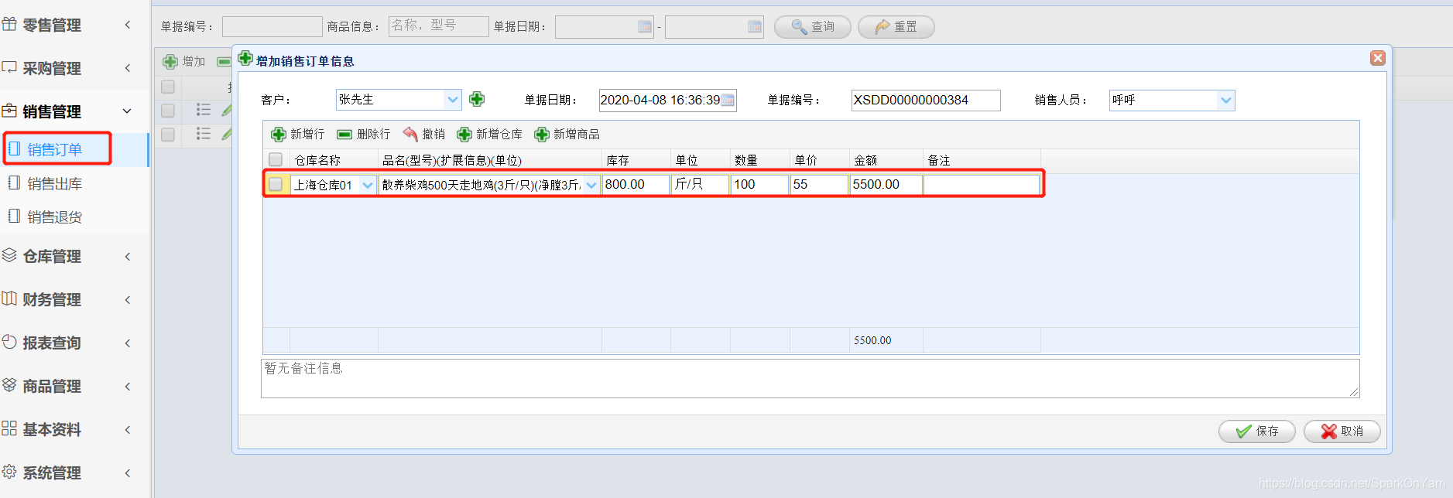
Task: Click the 新增仓库 plus icon
Action: point(464,135)
